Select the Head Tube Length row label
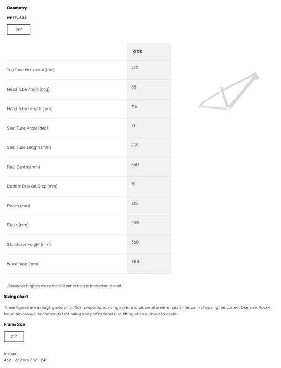Screen dimensions: 281x368 click(30, 109)
